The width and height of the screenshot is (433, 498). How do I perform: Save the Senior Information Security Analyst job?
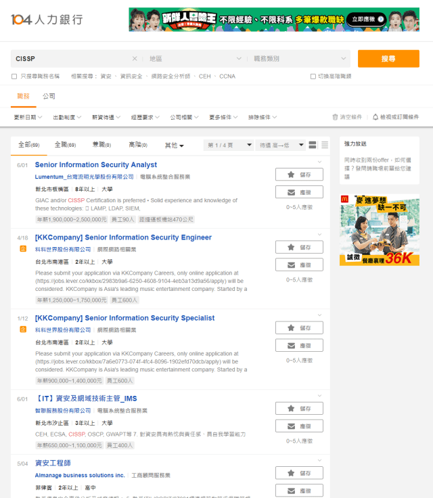pyautogui.click(x=299, y=174)
